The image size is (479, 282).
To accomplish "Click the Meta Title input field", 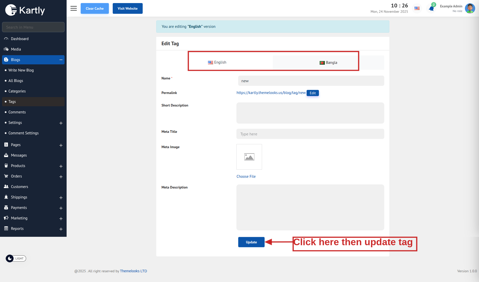I will [x=310, y=134].
